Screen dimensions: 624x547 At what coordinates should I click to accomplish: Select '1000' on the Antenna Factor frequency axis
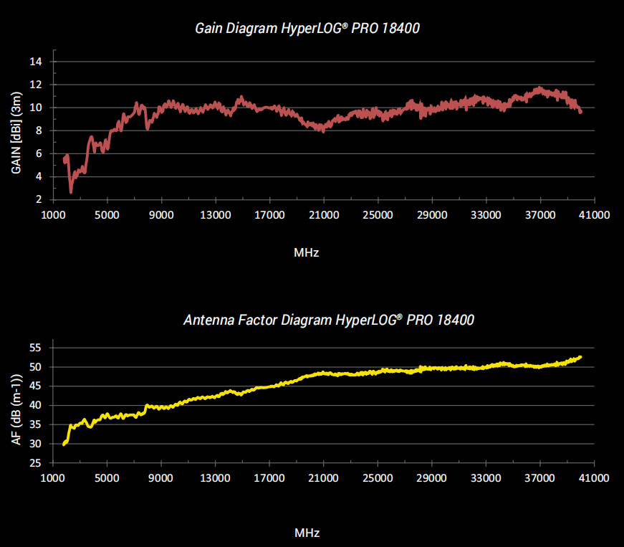(x=53, y=478)
